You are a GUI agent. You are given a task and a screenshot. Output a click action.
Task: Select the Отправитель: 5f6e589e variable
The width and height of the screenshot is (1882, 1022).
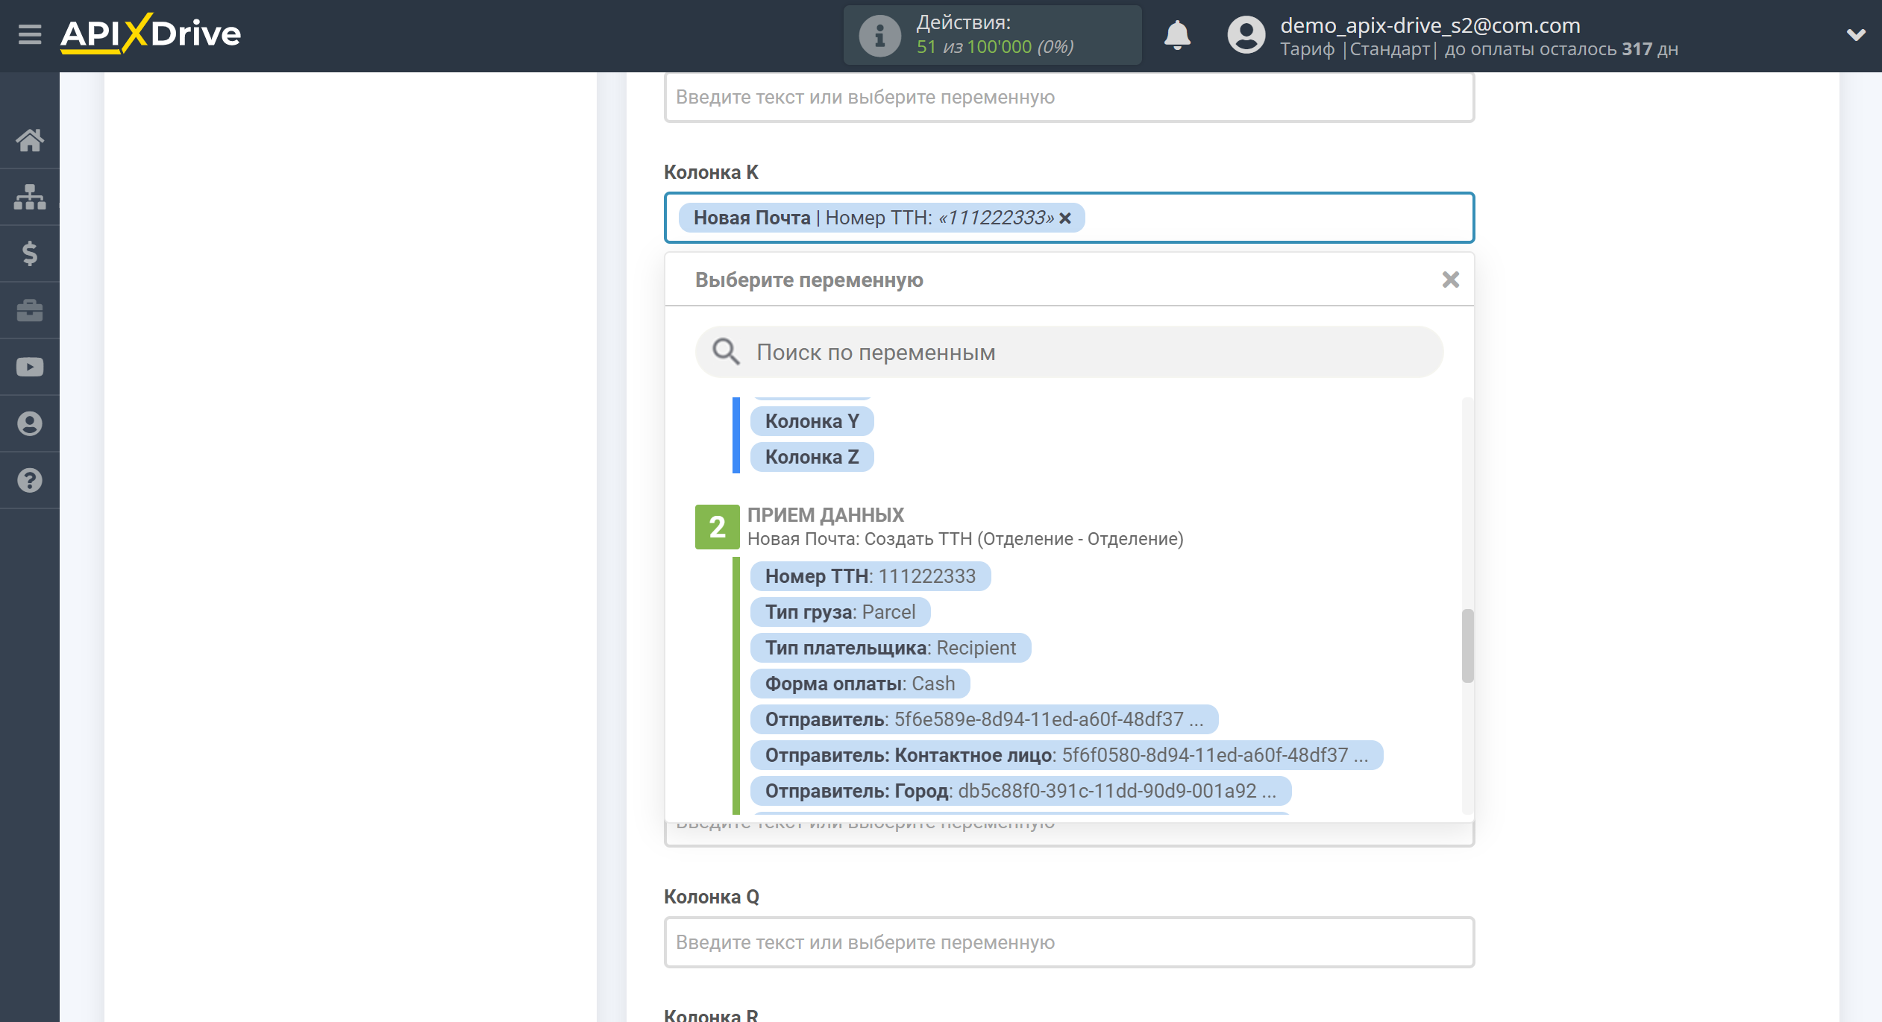[x=984, y=719]
